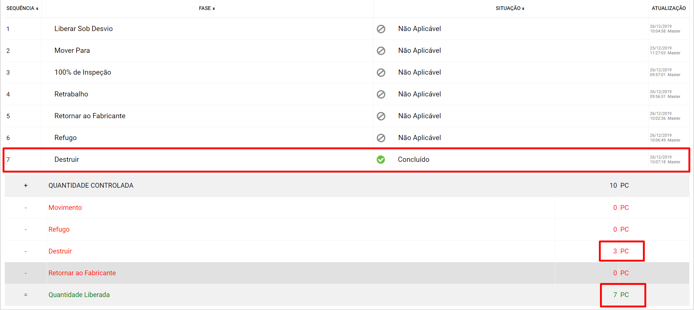The width and height of the screenshot is (694, 310).
Task: Click sequence number 7
Action: 8,160
